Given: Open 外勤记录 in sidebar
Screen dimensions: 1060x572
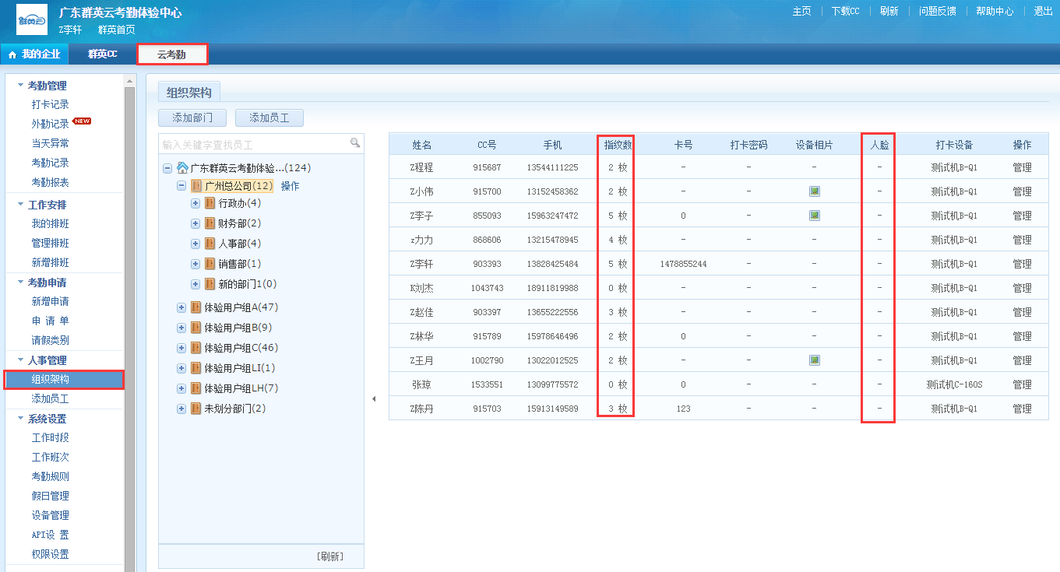Looking at the screenshot, I should [x=50, y=124].
